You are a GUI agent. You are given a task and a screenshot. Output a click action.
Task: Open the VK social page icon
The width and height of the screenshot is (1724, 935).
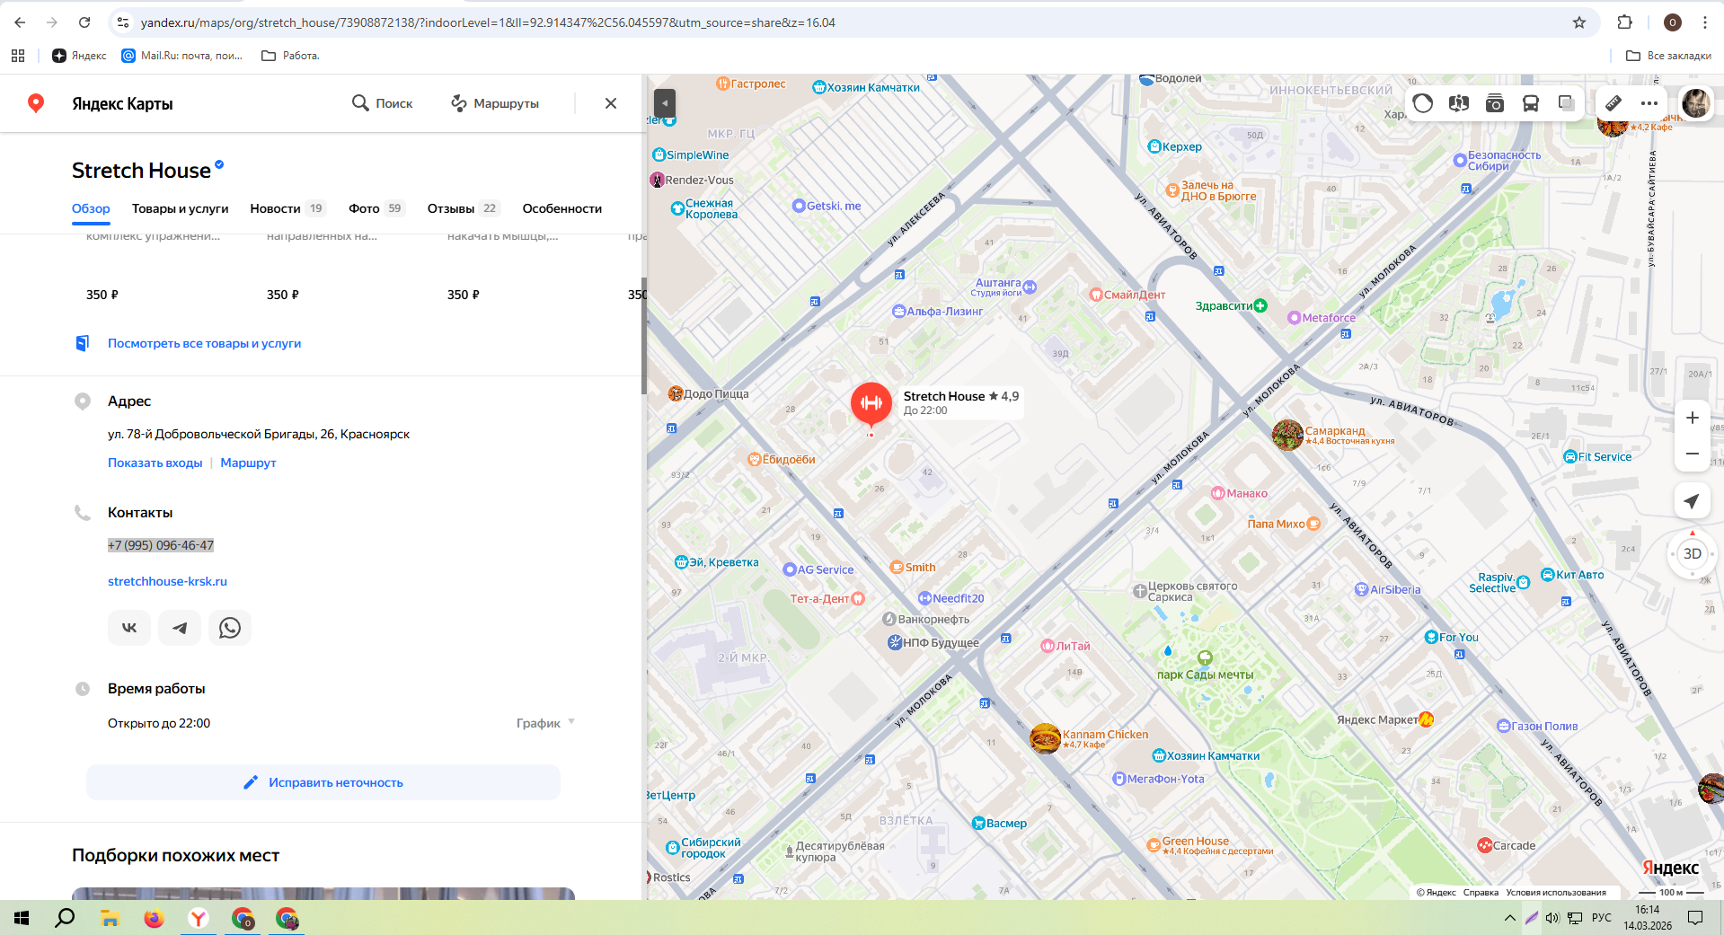coord(129,628)
